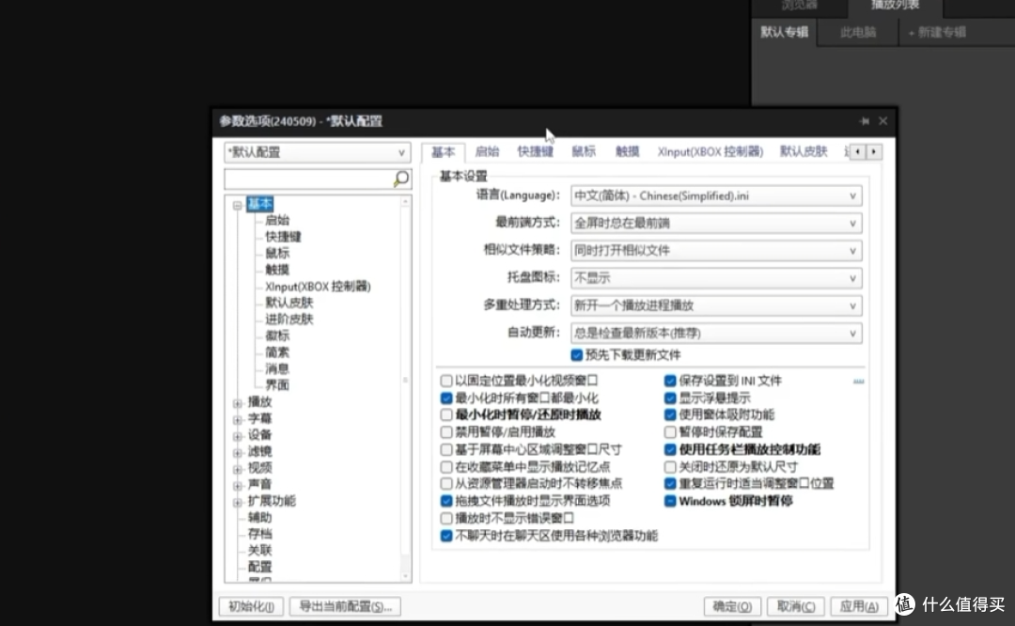Select 关联 in the settings tree
1015x626 pixels.
pos(259,550)
